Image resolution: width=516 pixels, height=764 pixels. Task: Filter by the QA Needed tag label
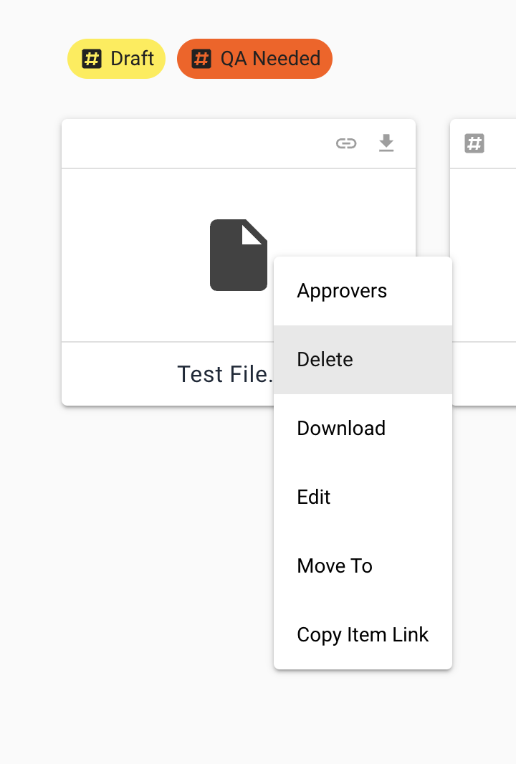(x=269, y=59)
